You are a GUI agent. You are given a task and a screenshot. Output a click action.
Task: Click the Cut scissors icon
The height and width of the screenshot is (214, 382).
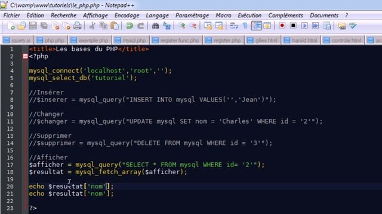(x=92, y=26)
